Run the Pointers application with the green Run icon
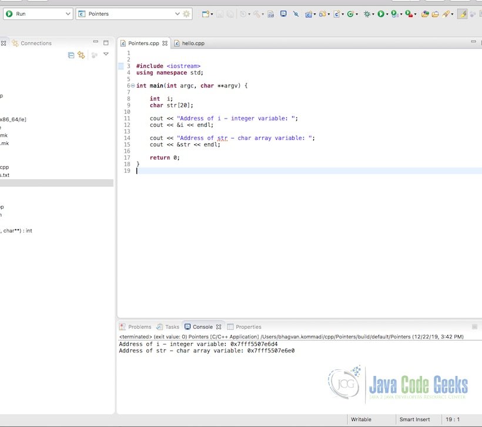482x427 pixels. coord(380,14)
